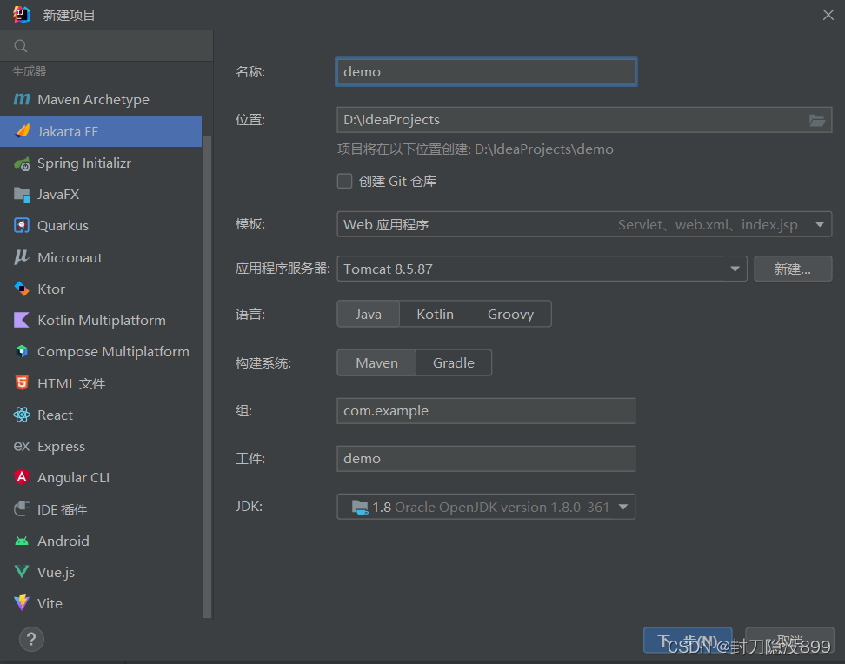Click the generator list scrollbar
Viewport: 845px width, 664px height.
pyautogui.click(x=207, y=377)
